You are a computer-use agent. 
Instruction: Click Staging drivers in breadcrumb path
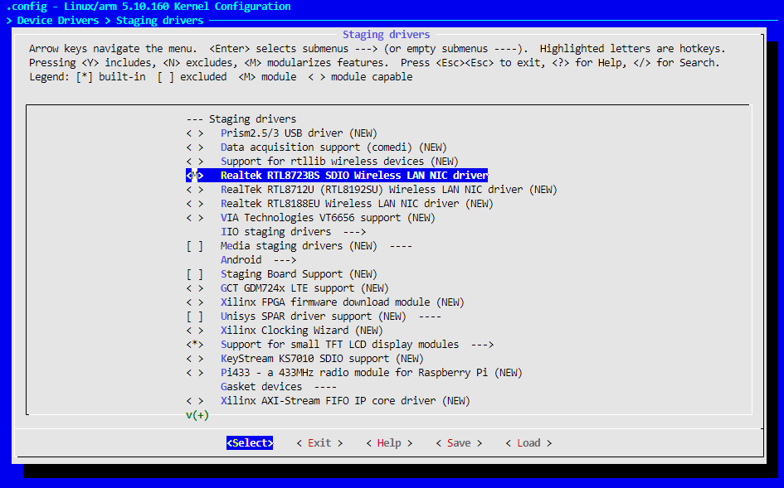[159, 21]
